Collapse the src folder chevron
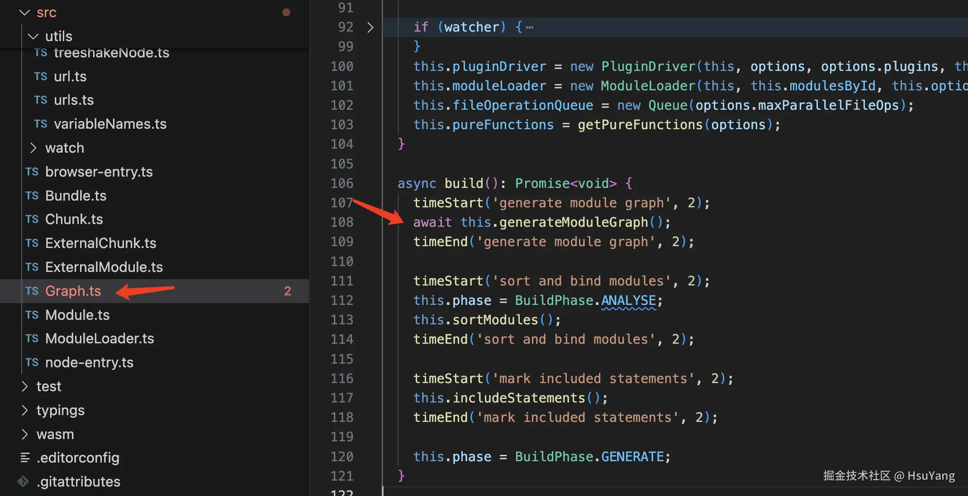The height and width of the screenshot is (496, 968). [x=25, y=13]
